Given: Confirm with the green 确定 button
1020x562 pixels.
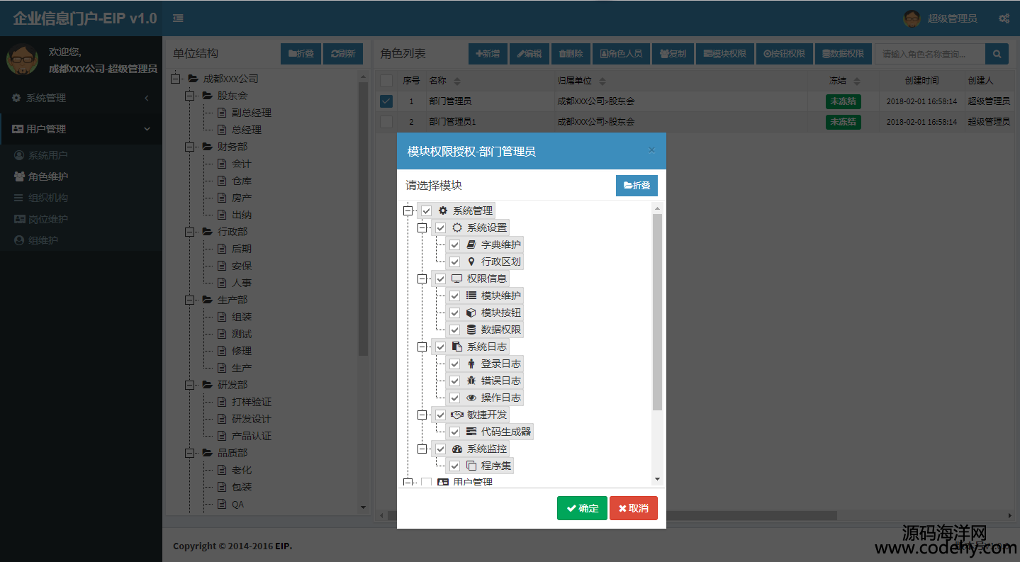Looking at the screenshot, I should 582,508.
